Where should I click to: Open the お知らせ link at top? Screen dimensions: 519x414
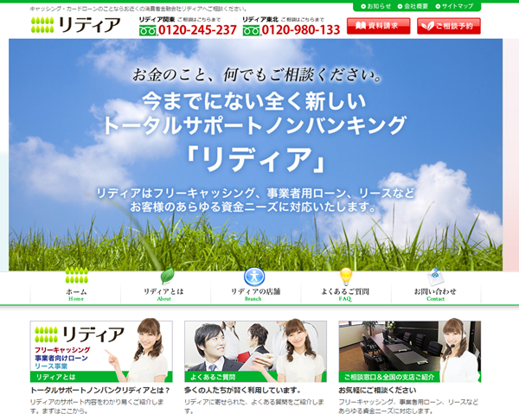(376, 6)
